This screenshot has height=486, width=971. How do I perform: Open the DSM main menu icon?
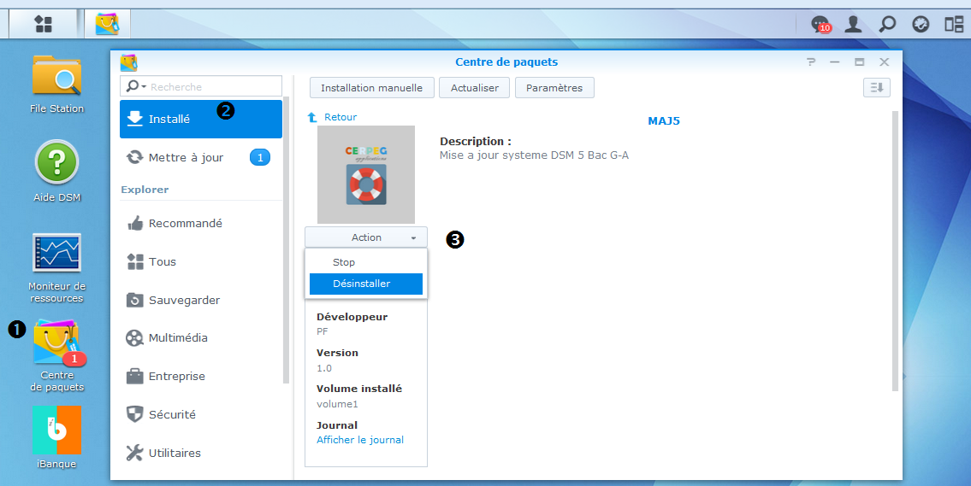(x=44, y=24)
